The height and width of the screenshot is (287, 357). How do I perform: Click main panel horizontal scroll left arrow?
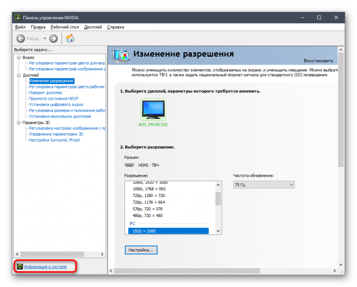click(x=111, y=271)
